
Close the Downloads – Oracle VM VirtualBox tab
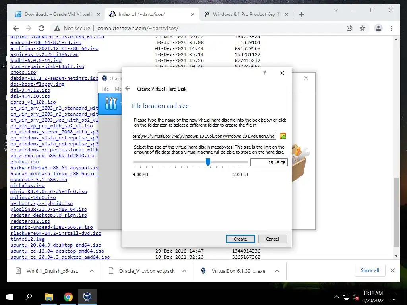(99, 14)
